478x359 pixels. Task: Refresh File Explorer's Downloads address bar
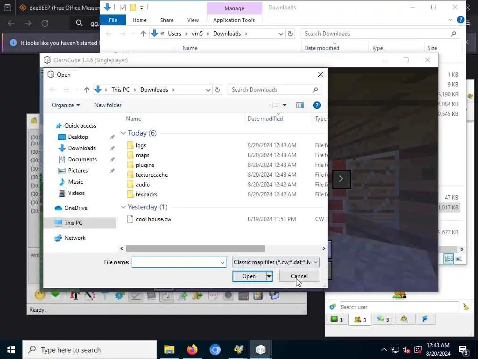tap(290, 34)
